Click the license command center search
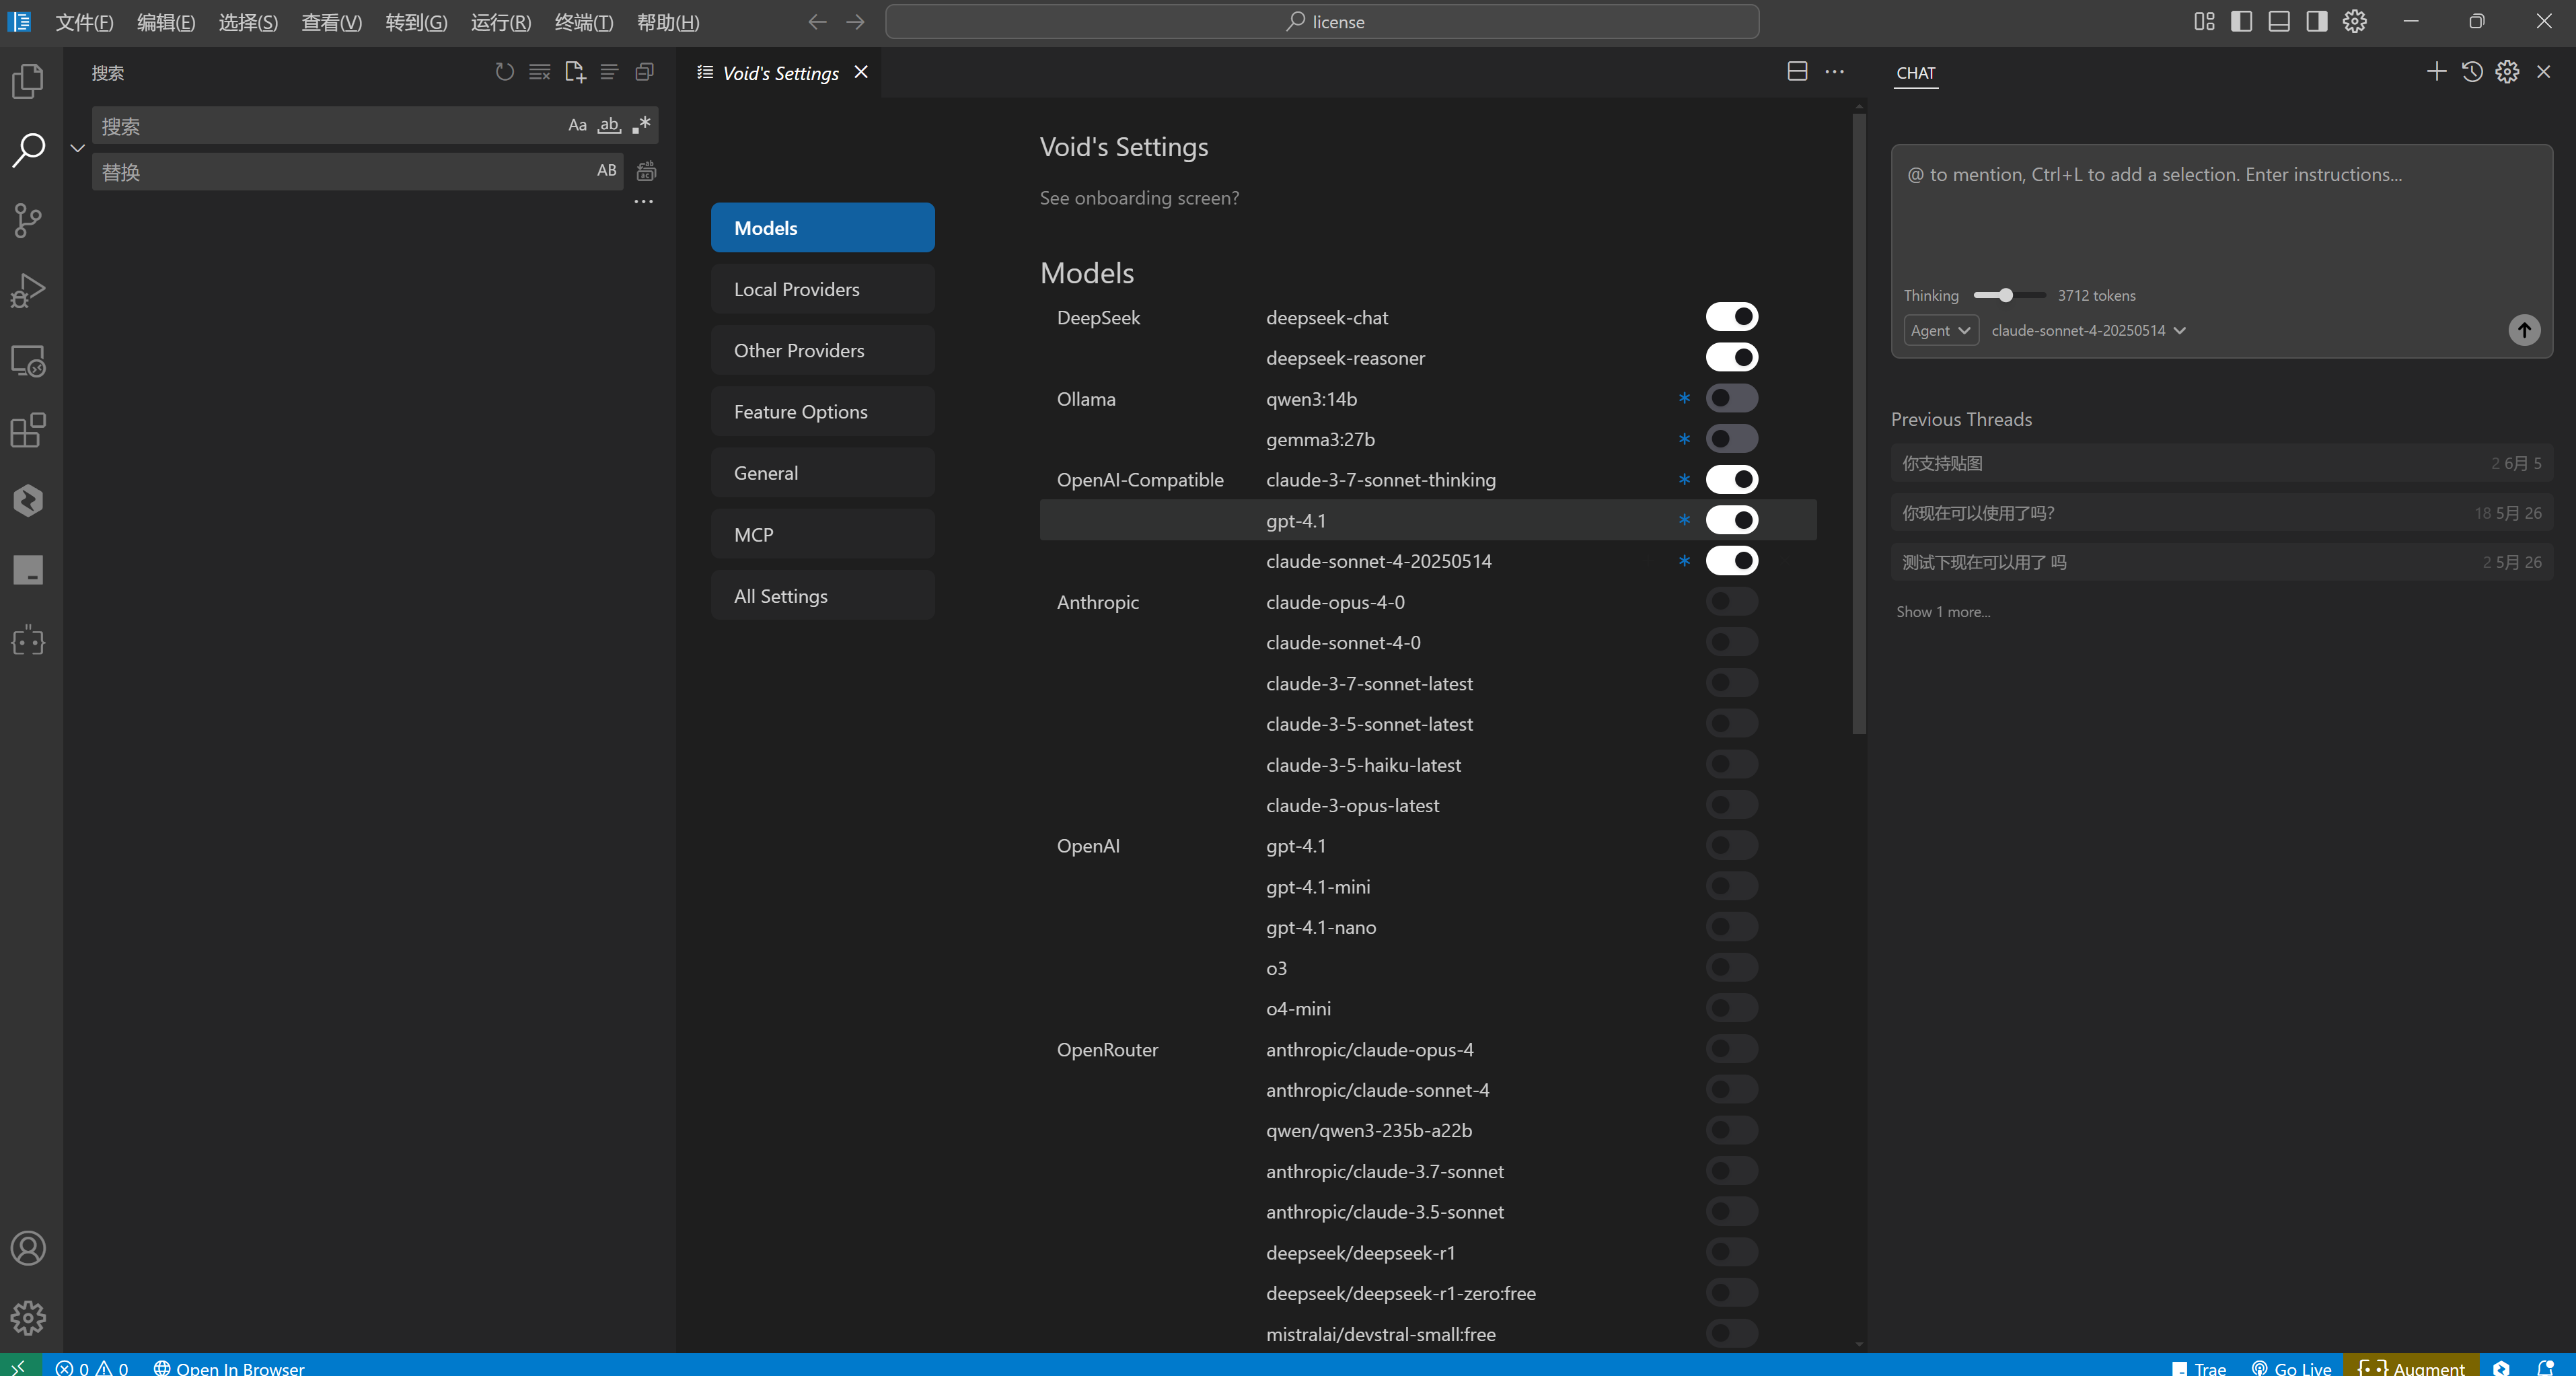This screenshot has width=2576, height=1376. click(1322, 22)
